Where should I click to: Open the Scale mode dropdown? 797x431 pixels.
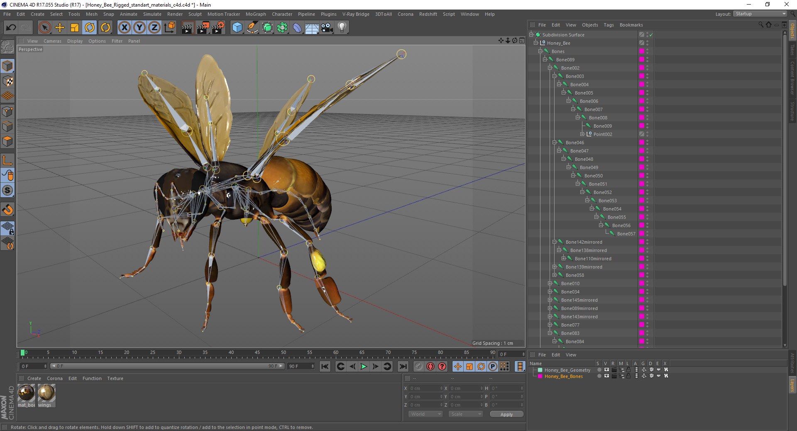pyautogui.click(x=466, y=414)
